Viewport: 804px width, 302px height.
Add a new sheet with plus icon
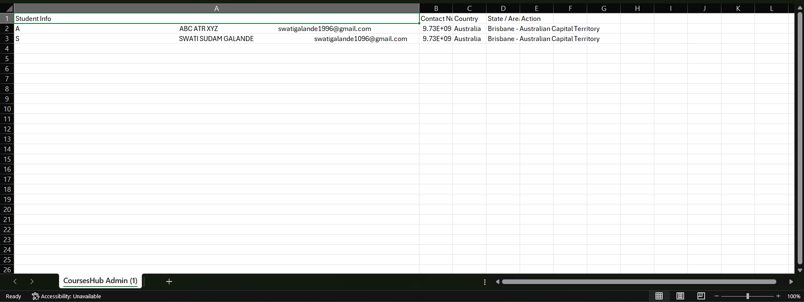pyautogui.click(x=169, y=281)
